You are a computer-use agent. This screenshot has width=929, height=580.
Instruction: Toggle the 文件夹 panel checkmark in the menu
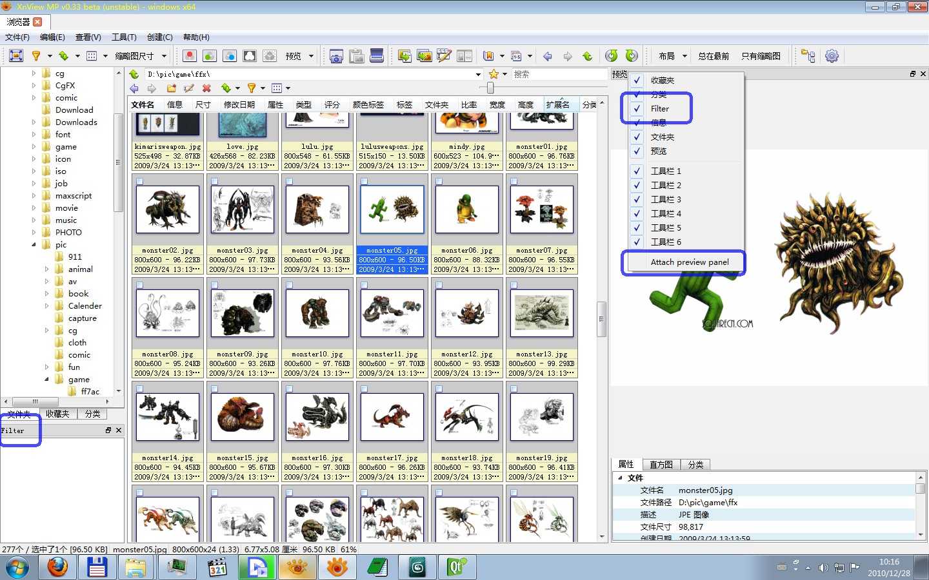637,137
